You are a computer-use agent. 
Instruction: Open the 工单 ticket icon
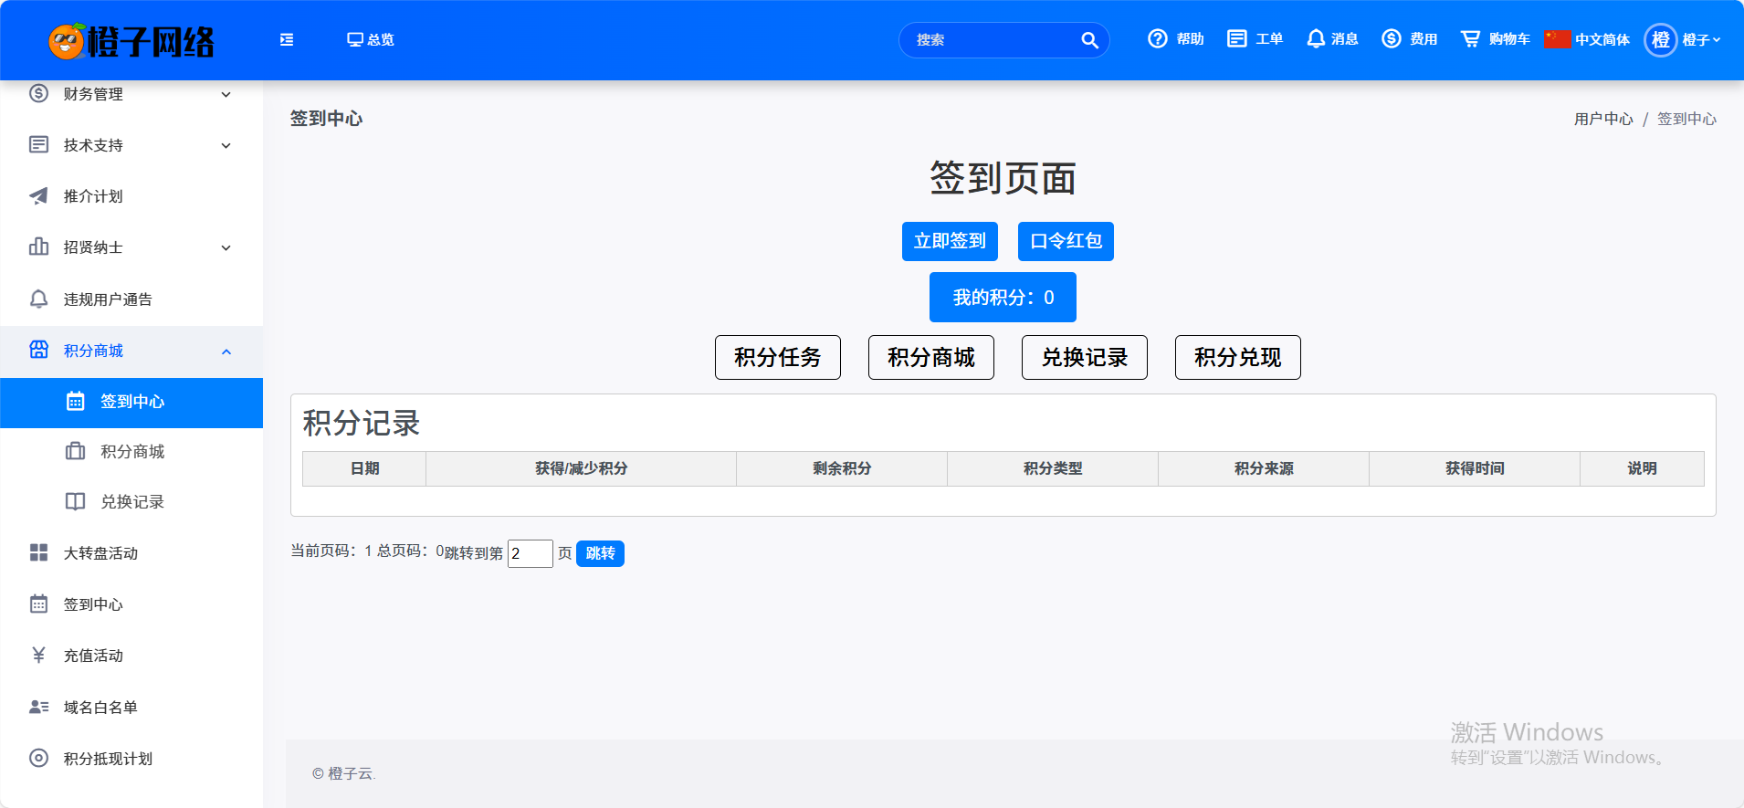(1237, 38)
